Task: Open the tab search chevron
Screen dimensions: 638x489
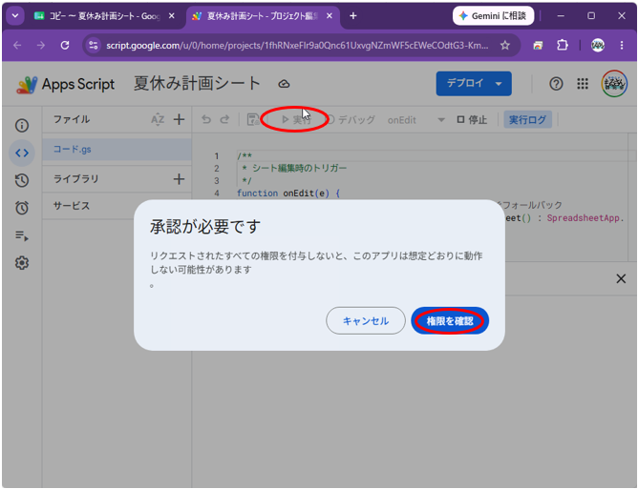Action: [x=15, y=16]
